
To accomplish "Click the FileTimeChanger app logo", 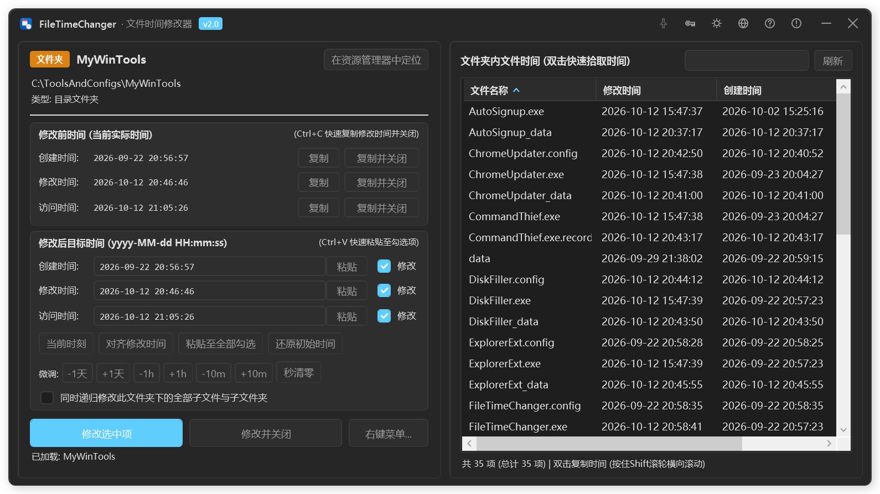I will click(26, 24).
